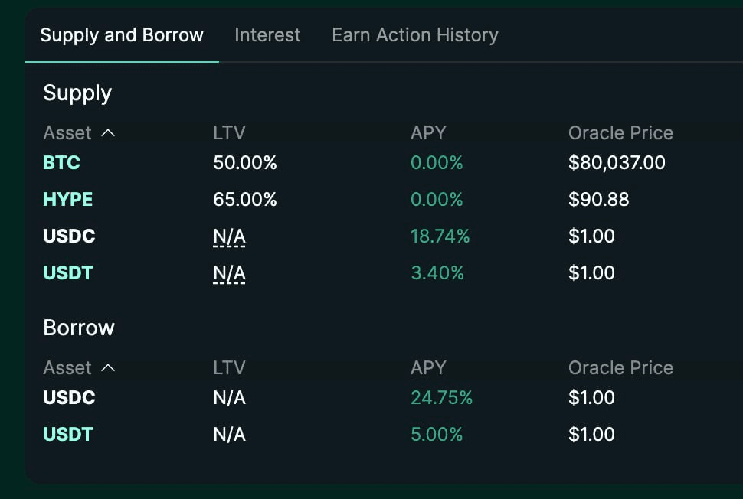Switch to the Interest tab
Image resolution: width=743 pixels, height=499 pixels.
(267, 35)
